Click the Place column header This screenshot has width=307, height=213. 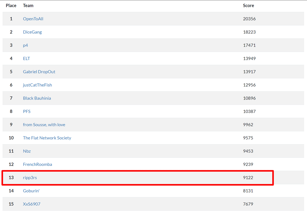(11, 5)
